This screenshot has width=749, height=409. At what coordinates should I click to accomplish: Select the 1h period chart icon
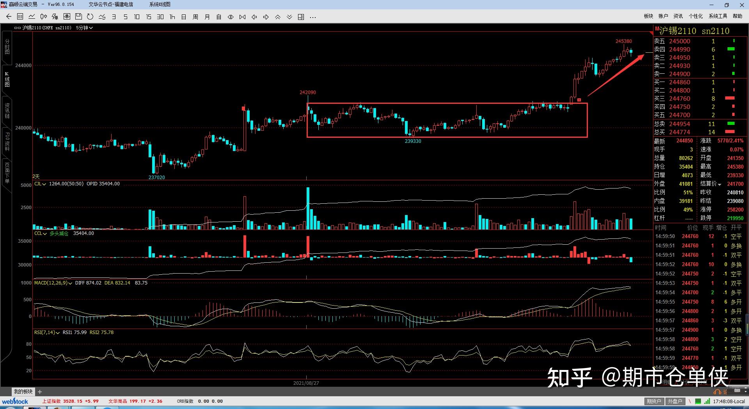click(x=172, y=17)
